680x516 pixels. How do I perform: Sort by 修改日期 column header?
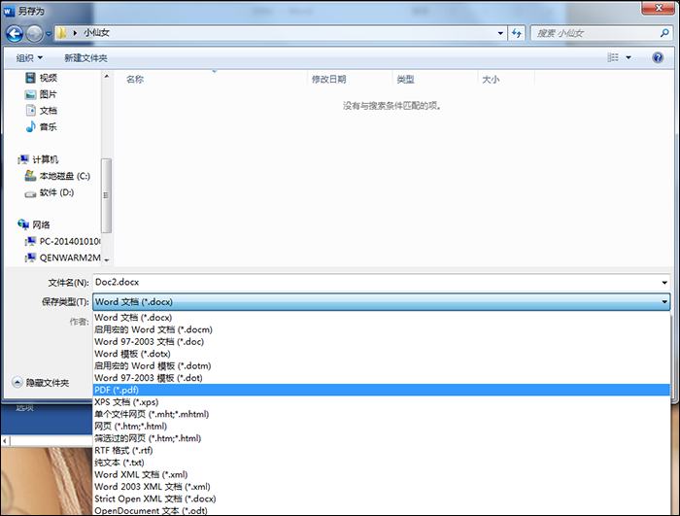click(x=328, y=79)
